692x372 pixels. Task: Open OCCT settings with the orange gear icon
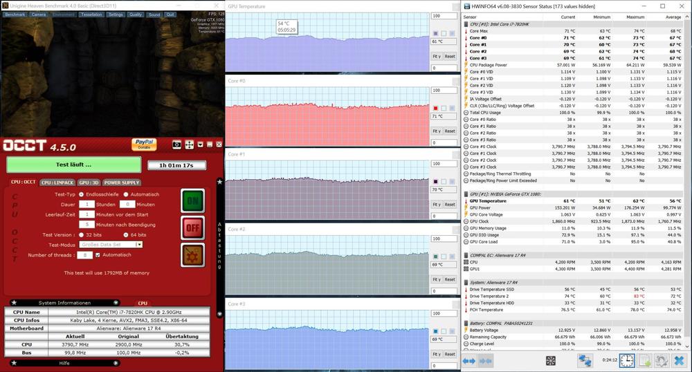coord(192,254)
